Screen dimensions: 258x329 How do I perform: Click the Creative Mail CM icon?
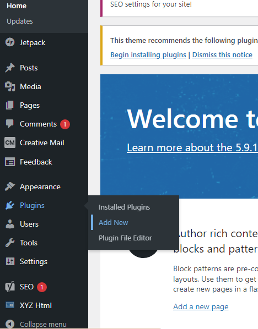click(x=10, y=142)
